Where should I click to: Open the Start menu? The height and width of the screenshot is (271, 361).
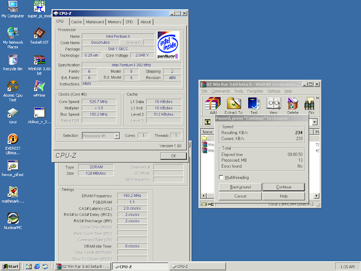coord(10,266)
